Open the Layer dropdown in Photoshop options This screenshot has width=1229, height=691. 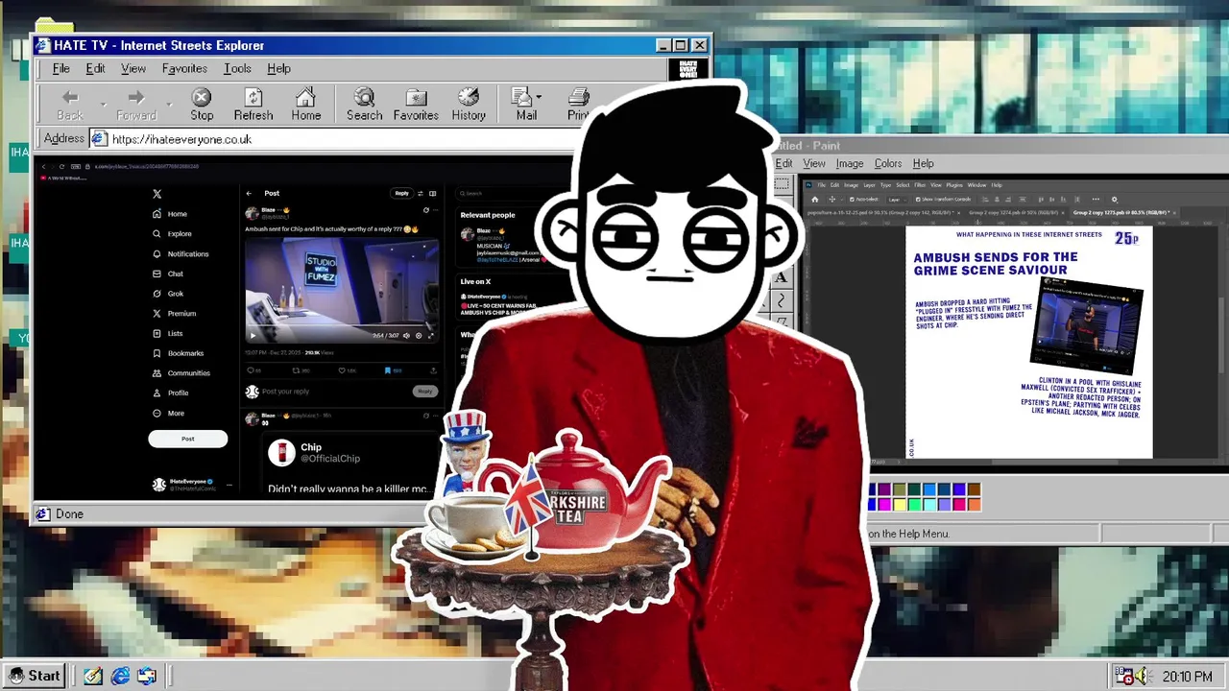[x=898, y=200]
